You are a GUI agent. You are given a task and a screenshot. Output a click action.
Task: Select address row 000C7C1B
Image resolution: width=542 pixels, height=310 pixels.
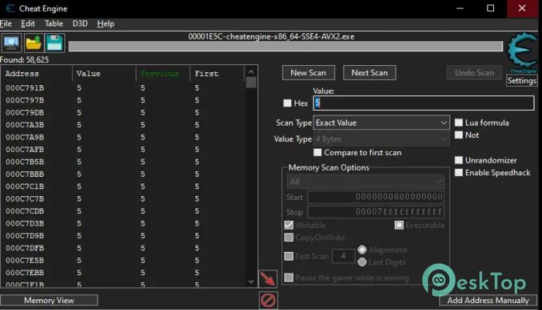click(x=123, y=187)
